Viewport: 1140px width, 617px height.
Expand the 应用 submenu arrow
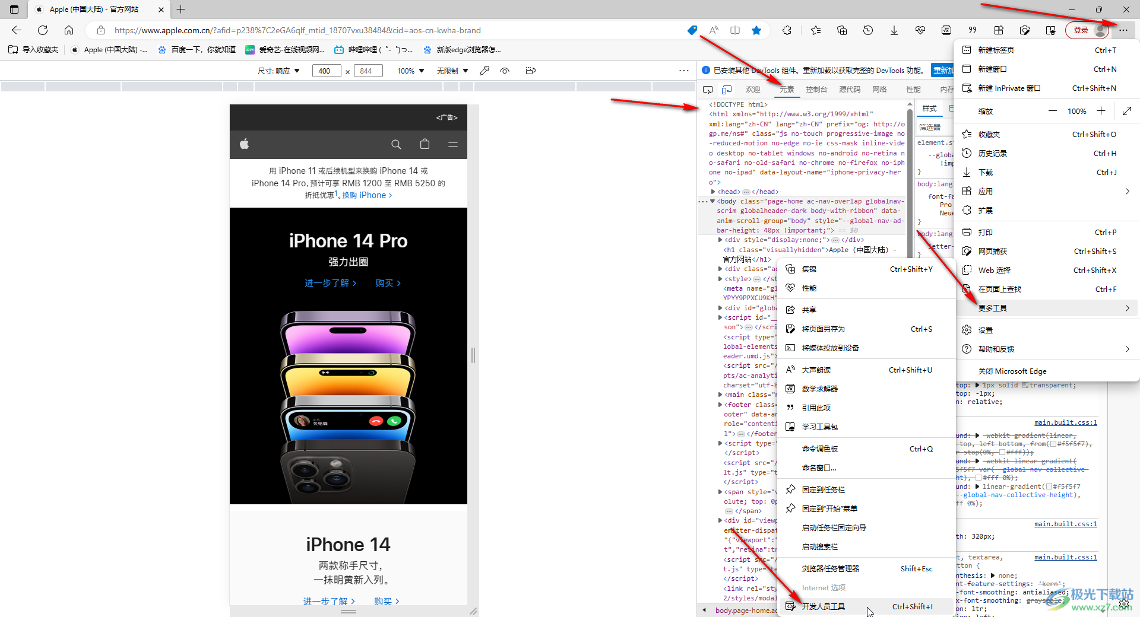click(1127, 191)
